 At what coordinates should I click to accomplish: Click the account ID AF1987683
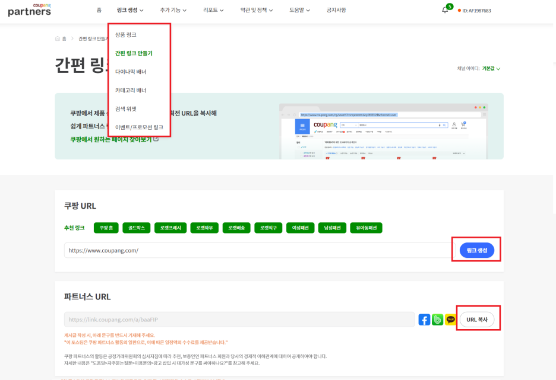[x=476, y=11]
